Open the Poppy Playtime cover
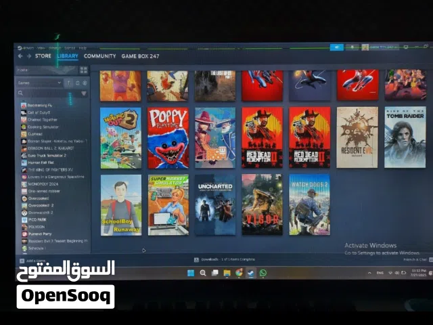Viewport: 433px width, 325px height. pyautogui.click(x=168, y=138)
